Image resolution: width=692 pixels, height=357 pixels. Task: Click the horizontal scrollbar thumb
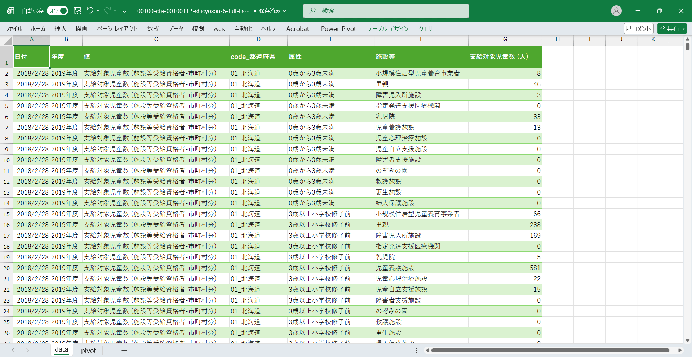550,350
